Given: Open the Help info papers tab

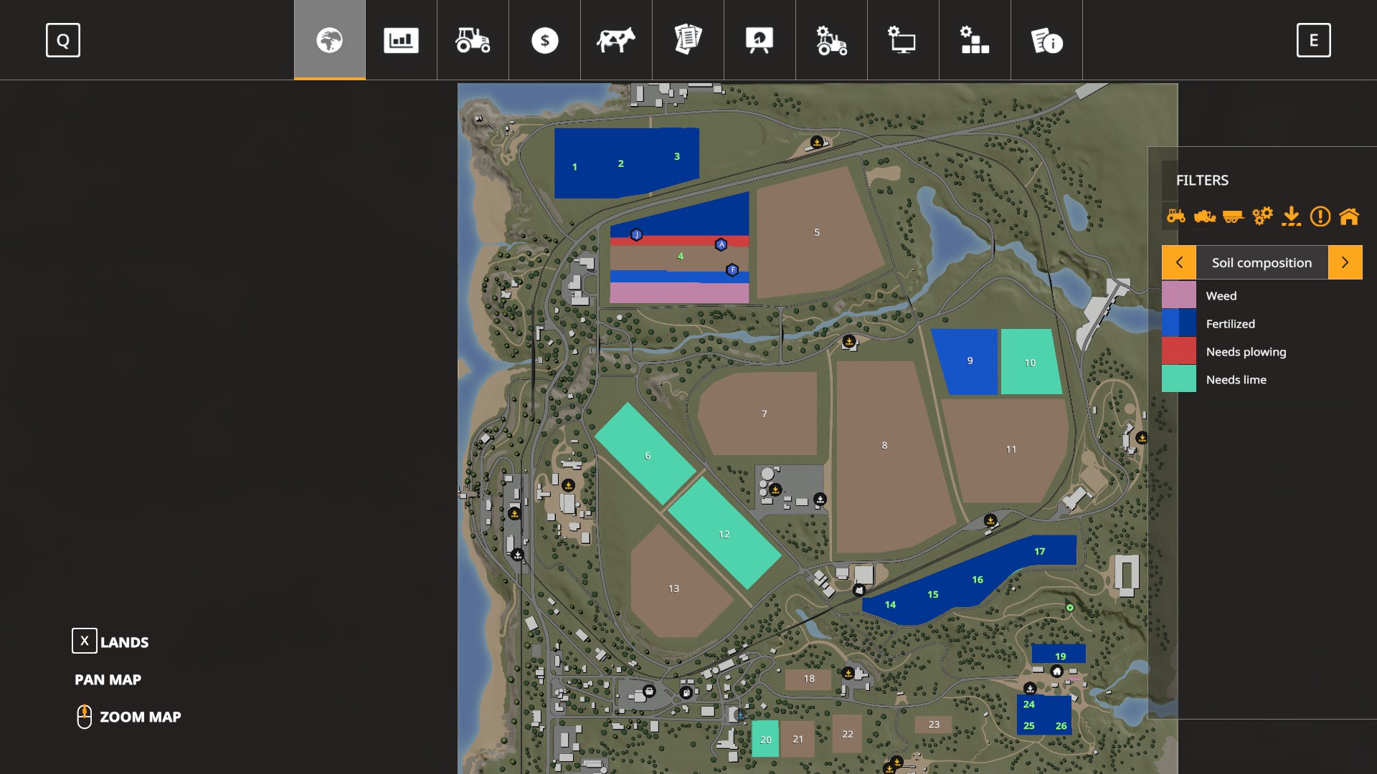Looking at the screenshot, I should 1046,40.
